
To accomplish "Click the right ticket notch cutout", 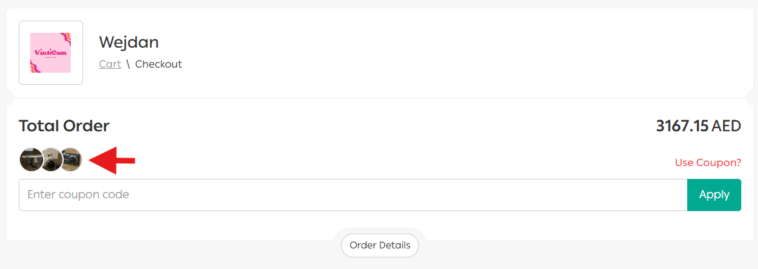I will click(x=752, y=98).
